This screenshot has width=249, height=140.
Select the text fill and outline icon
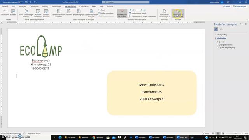(x=216, y=29)
